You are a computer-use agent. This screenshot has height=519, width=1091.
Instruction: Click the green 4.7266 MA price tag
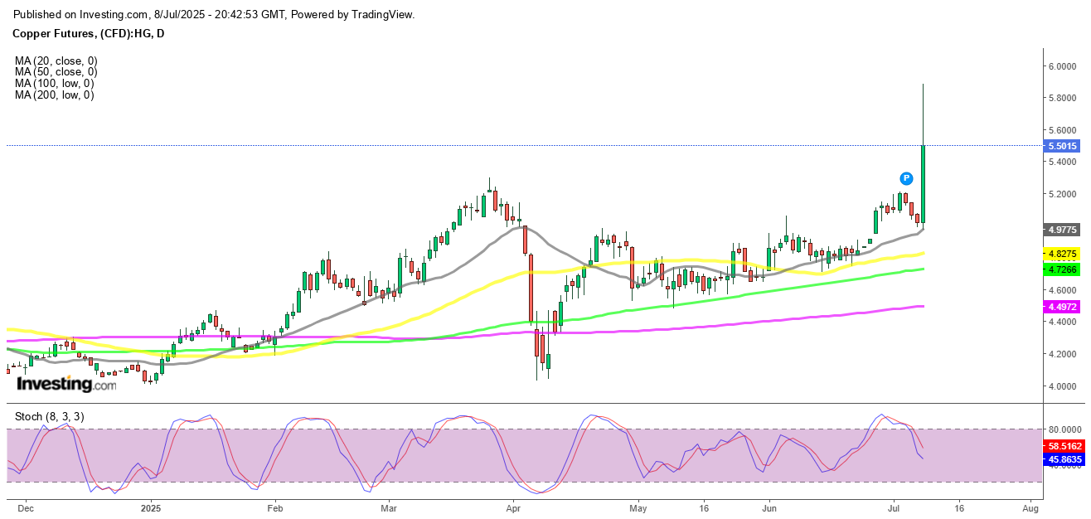coord(1063,269)
